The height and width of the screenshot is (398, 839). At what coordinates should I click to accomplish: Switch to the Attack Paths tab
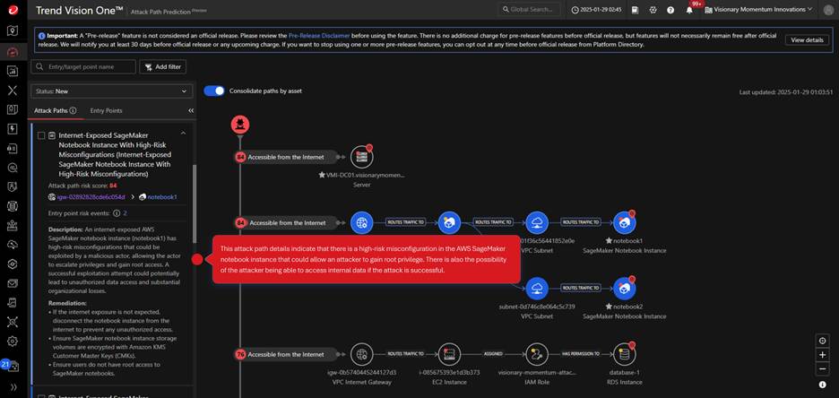pyautogui.click(x=55, y=111)
